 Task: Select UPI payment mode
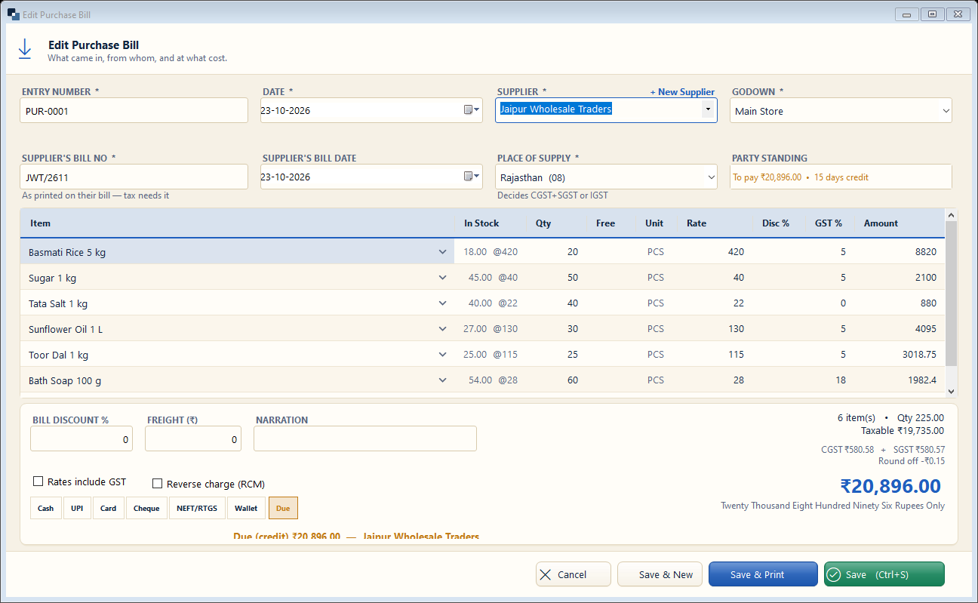pos(77,508)
